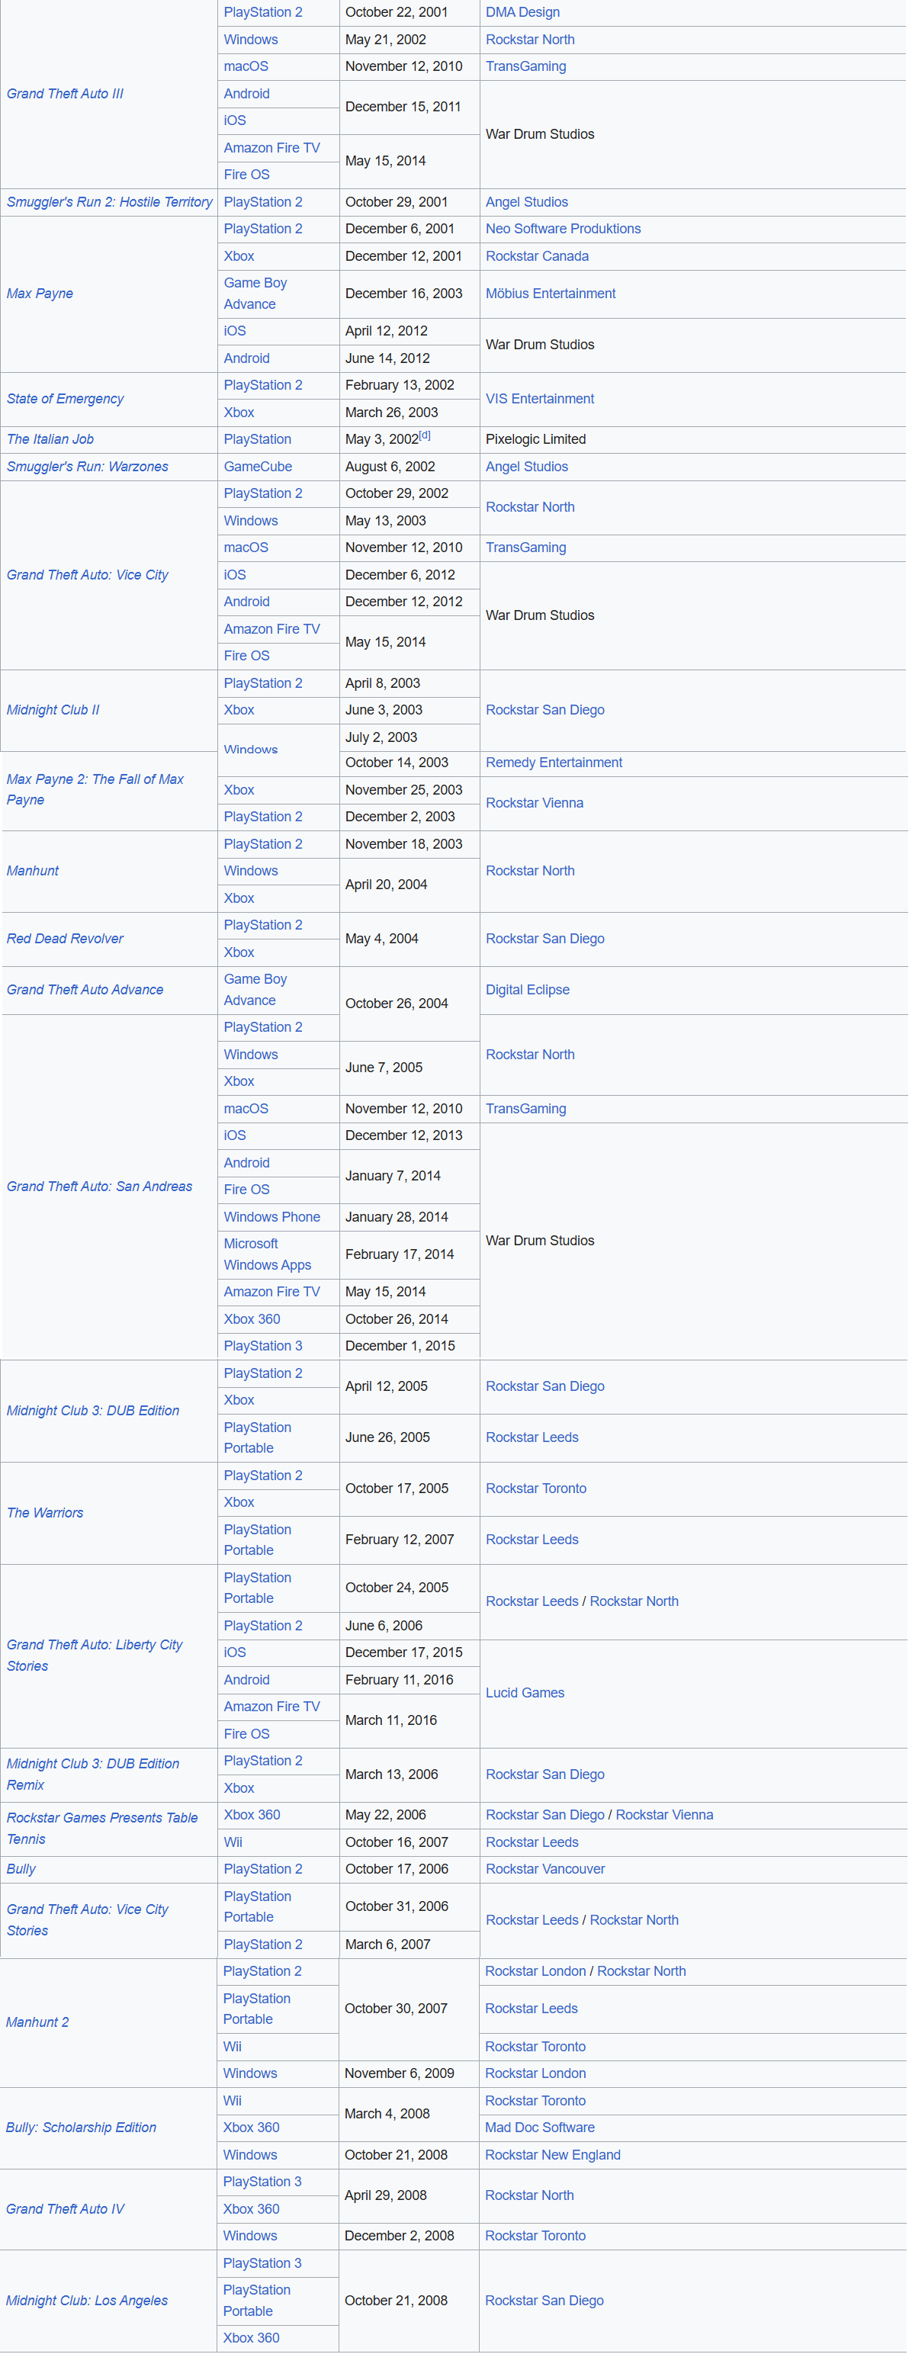Open PlayStation 3 link in San Andreas rows
909x2367 pixels.
point(262,1345)
